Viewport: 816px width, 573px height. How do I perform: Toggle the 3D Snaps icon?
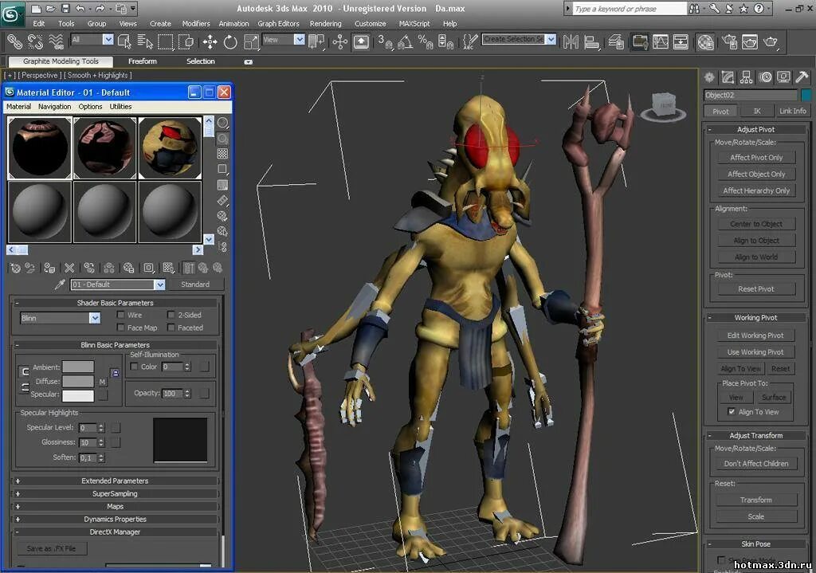click(385, 42)
